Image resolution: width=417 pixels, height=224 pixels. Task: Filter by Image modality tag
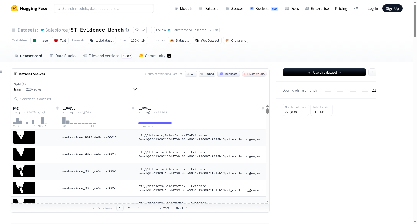click(40, 40)
